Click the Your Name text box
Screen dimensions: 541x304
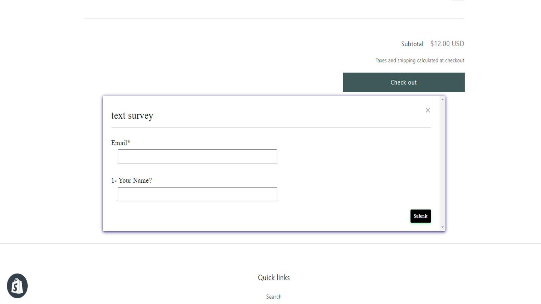[197, 194]
